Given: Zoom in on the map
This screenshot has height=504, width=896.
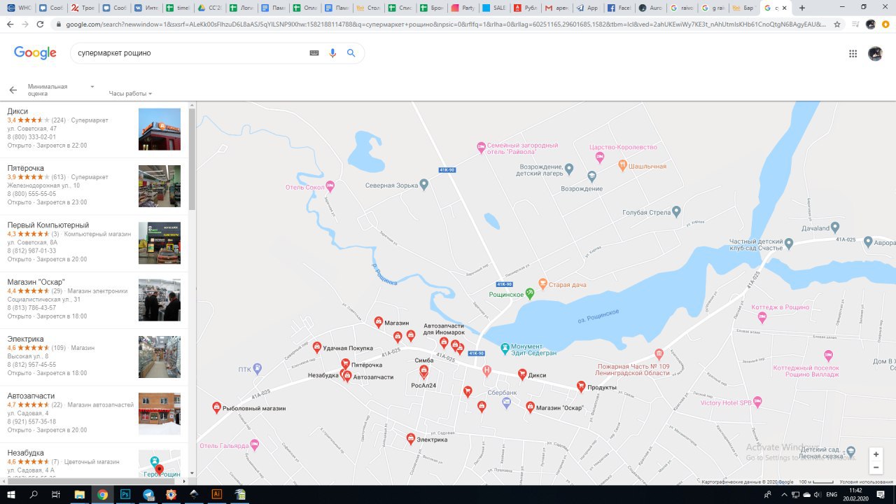Looking at the screenshot, I should [x=876, y=454].
